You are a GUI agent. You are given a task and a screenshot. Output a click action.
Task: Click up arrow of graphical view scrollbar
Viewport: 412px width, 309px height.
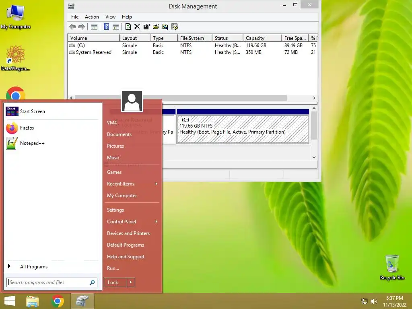tap(314, 108)
